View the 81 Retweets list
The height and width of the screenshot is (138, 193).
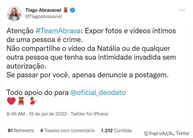21,131
